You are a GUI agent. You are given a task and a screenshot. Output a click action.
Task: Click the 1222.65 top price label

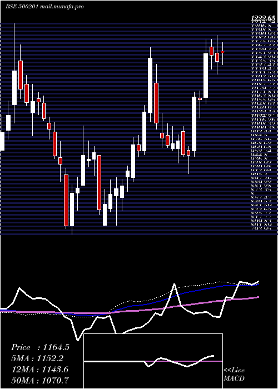(263, 18)
